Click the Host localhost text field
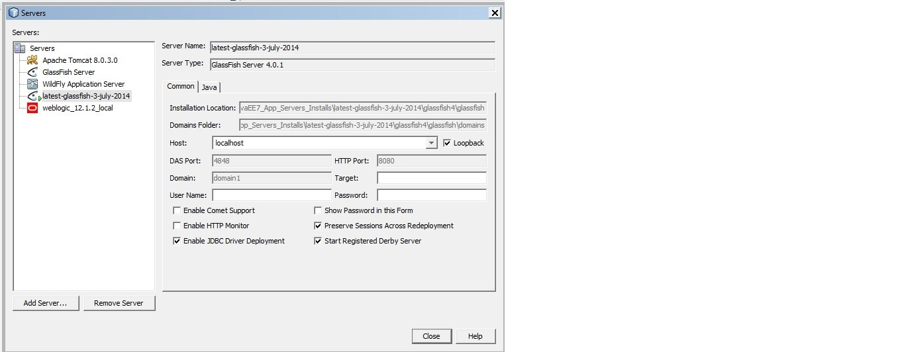 coord(319,143)
